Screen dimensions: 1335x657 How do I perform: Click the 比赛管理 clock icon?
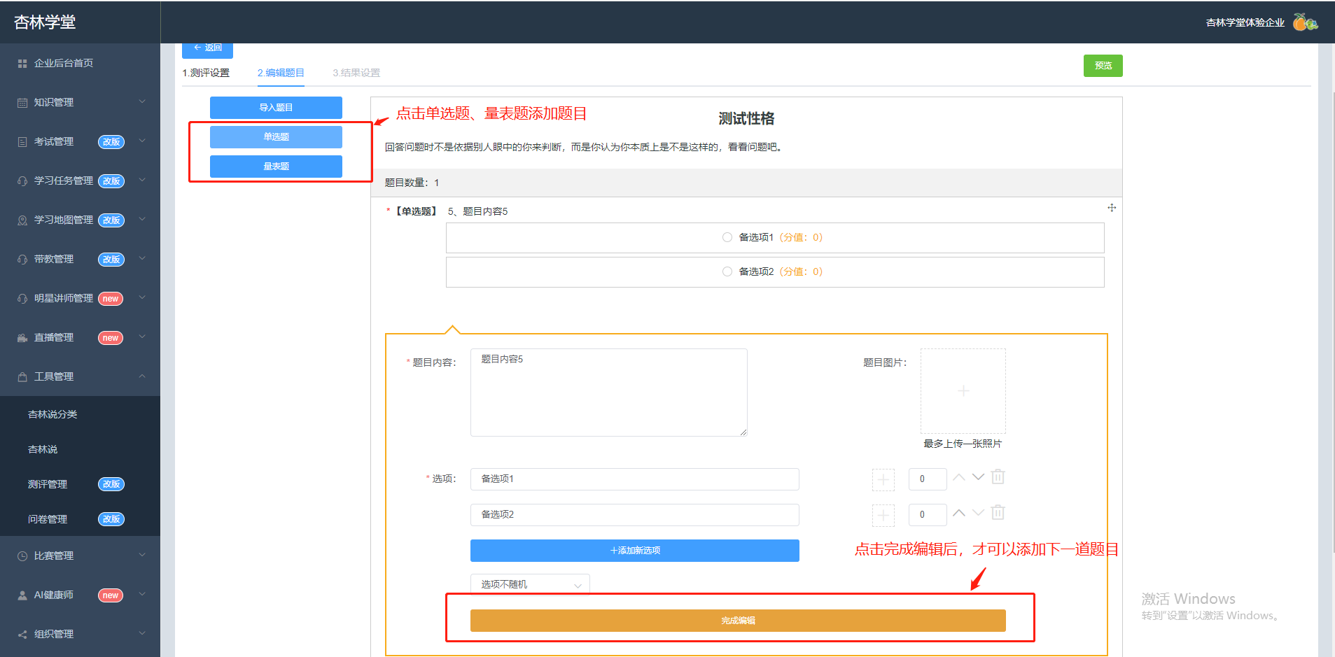22,556
